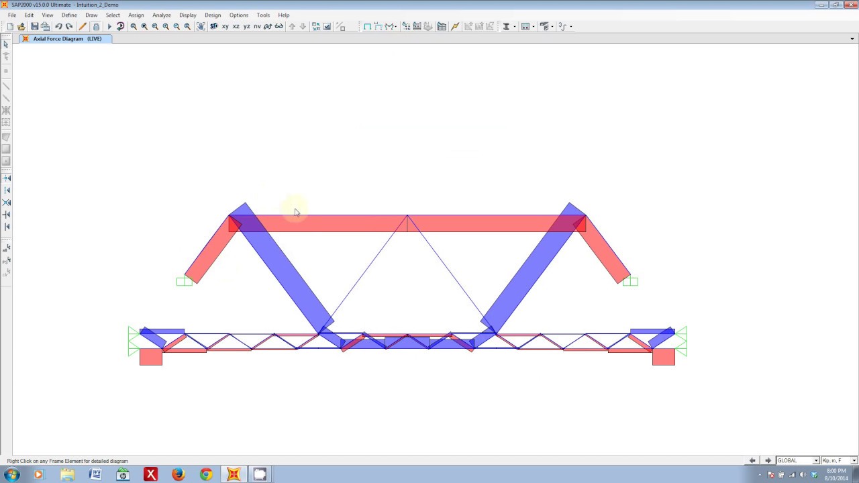Screen dimensions: 859x483
Task: Click the Display Tables icon
Action: point(442,27)
